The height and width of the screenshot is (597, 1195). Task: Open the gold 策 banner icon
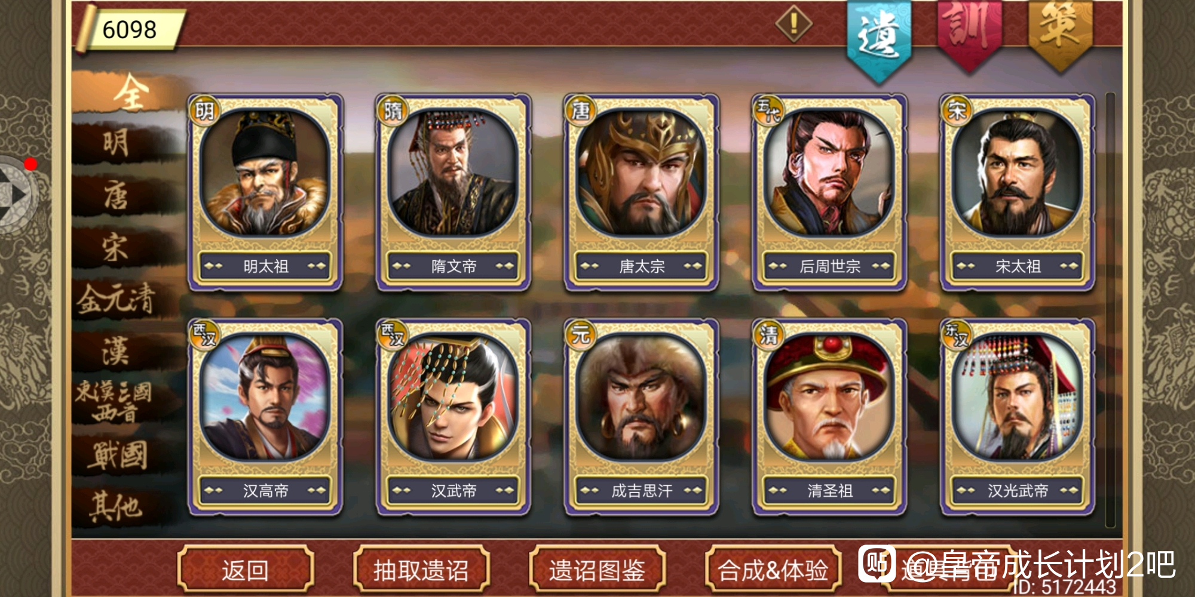[1060, 35]
